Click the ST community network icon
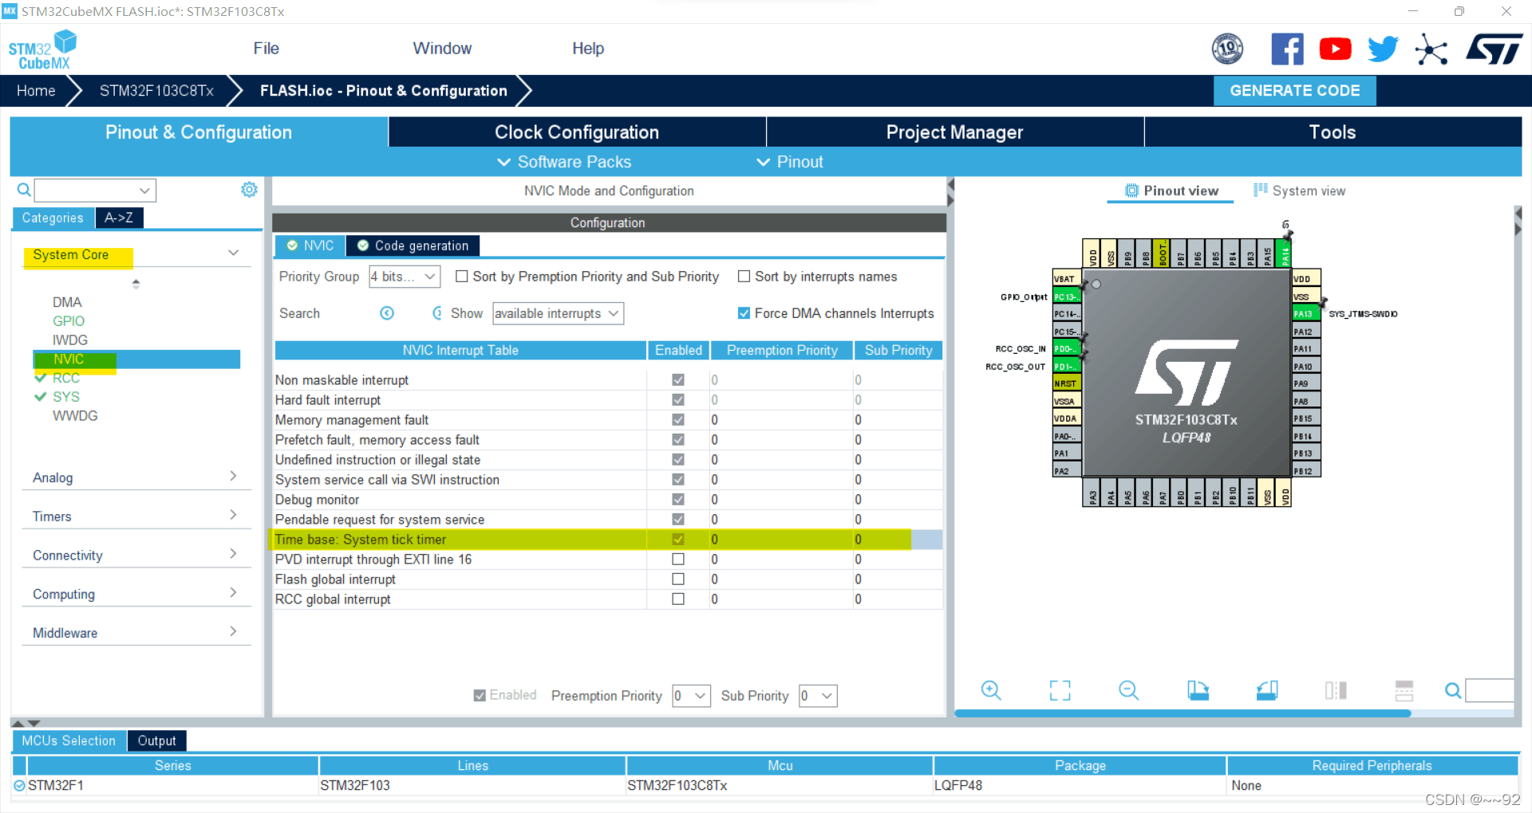This screenshot has width=1532, height=813. tap(1431, 49)
